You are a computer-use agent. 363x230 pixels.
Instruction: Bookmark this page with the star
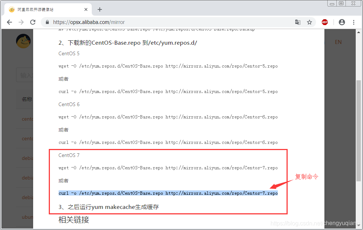coord(309,22)
